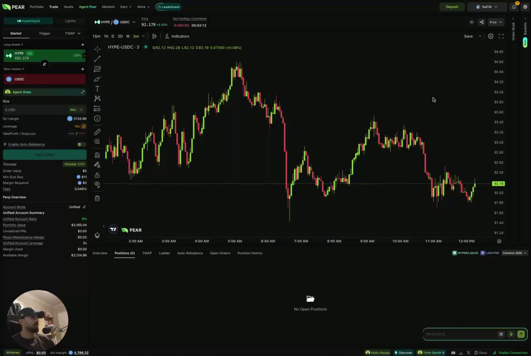The height and width of the screenshot is (356, 531).
Task: Open the HYPE / USDC pair selector
Action: [x=115, y=22]
